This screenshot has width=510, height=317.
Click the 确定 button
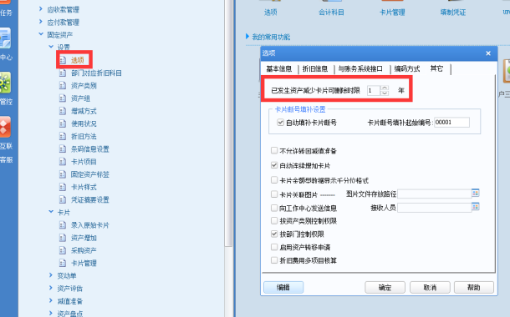tap(385, 288)
